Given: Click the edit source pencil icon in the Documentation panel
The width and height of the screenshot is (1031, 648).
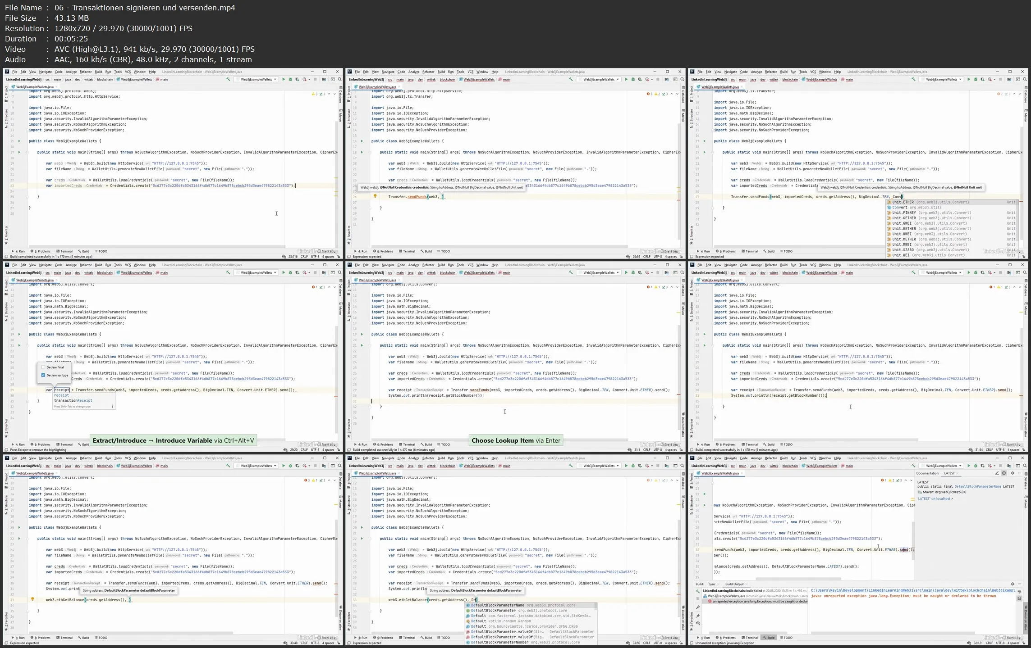Looking at the screenshot, I should pyautogui.click(x=997, y=473).
